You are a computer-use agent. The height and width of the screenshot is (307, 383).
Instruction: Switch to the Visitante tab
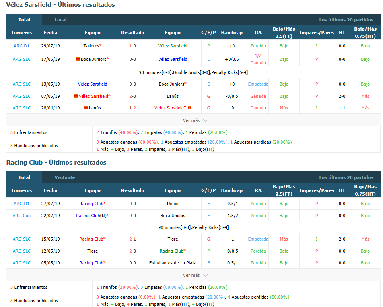(64, 177)
